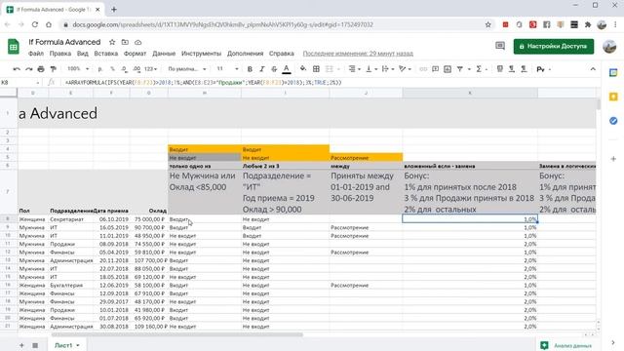Viewport: 624px width, 351px height.
Task: Open Анализ данных explore button
Action: (565, 345)
